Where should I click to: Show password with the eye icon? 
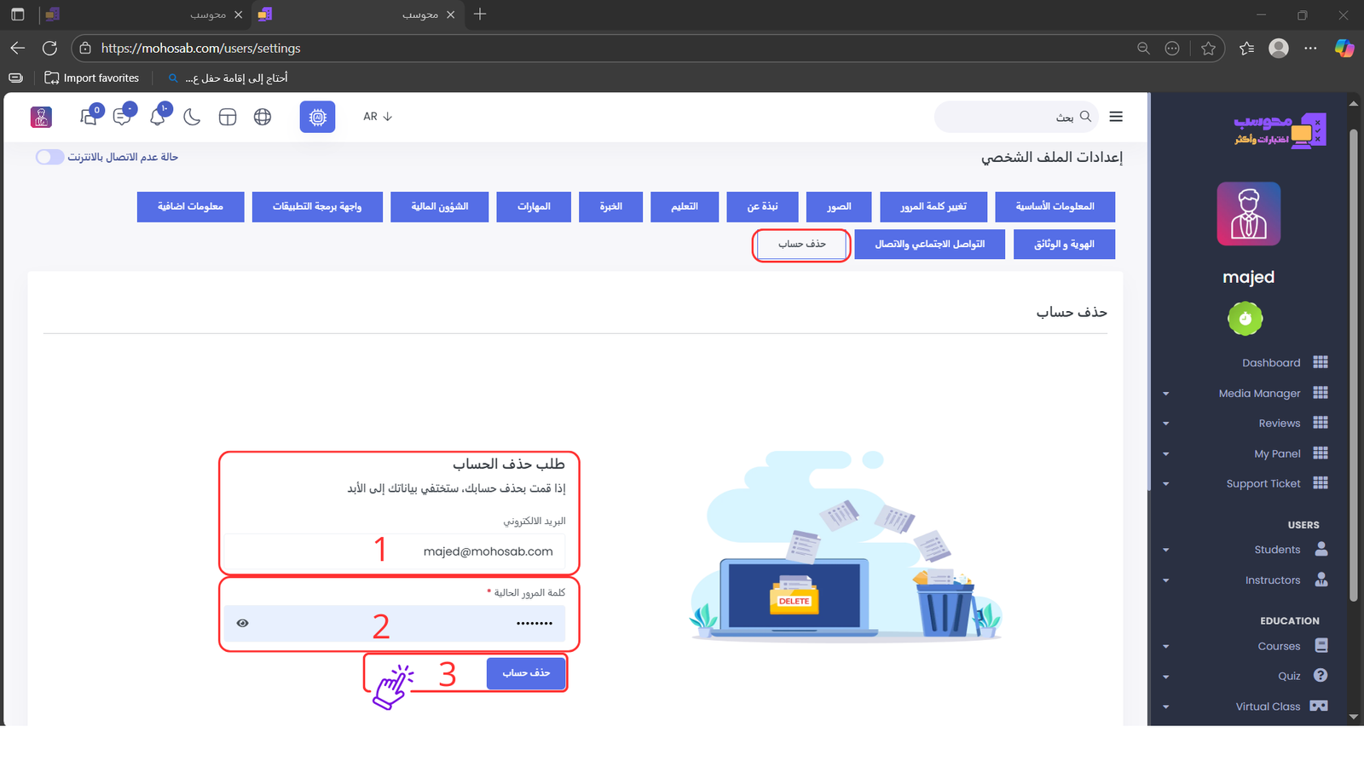click(x=243, y=623)
